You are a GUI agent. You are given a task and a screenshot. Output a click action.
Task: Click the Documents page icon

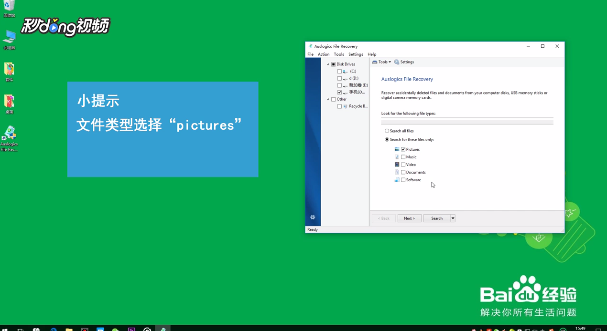(x=397, y=172)
